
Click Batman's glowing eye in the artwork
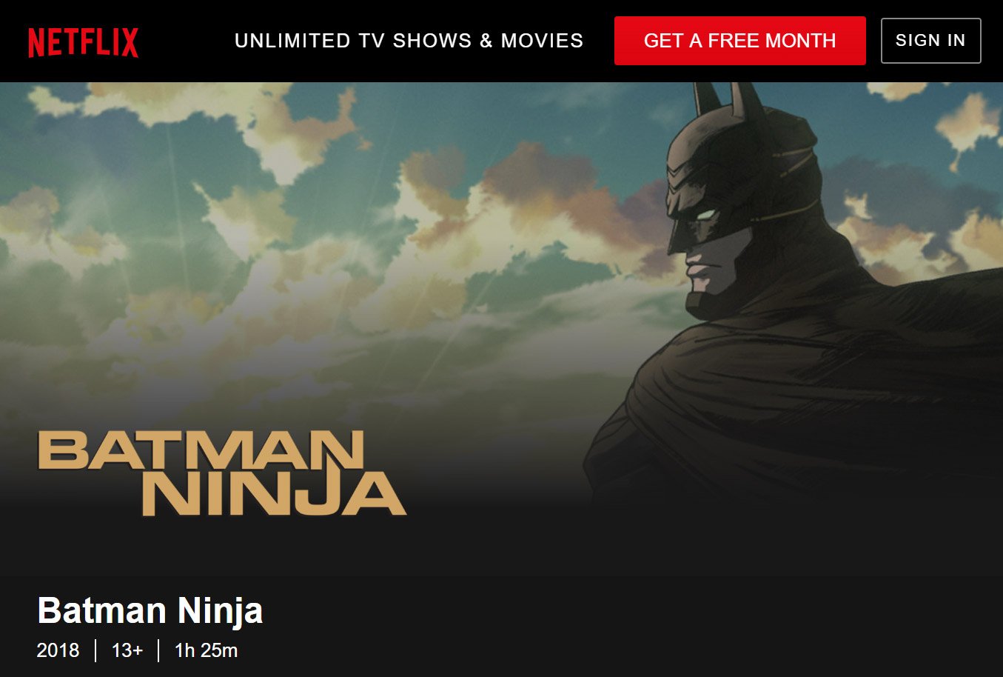point(706,214)
